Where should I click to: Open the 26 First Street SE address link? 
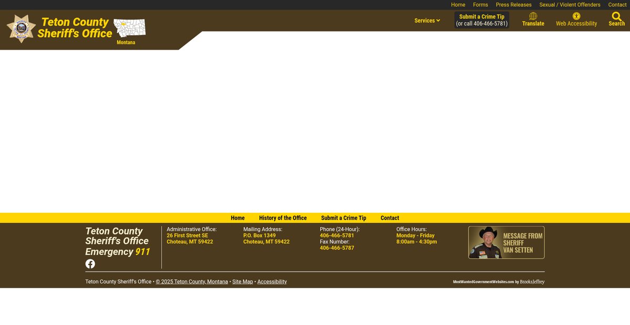coord(190,239)
